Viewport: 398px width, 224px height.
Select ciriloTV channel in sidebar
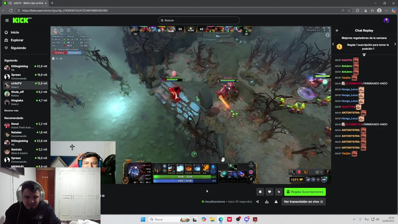25,85
